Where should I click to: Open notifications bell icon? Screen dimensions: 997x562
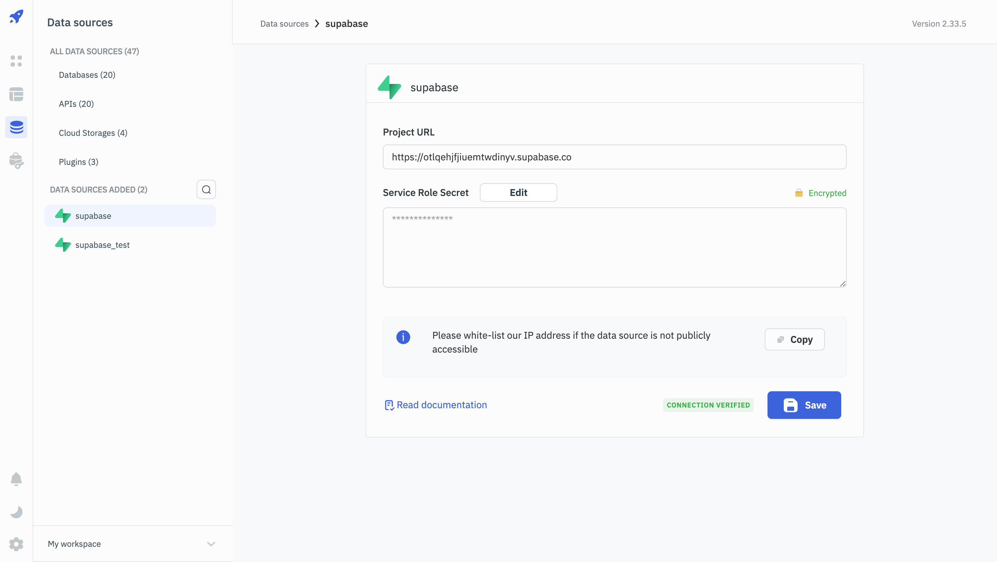point(16,479)
